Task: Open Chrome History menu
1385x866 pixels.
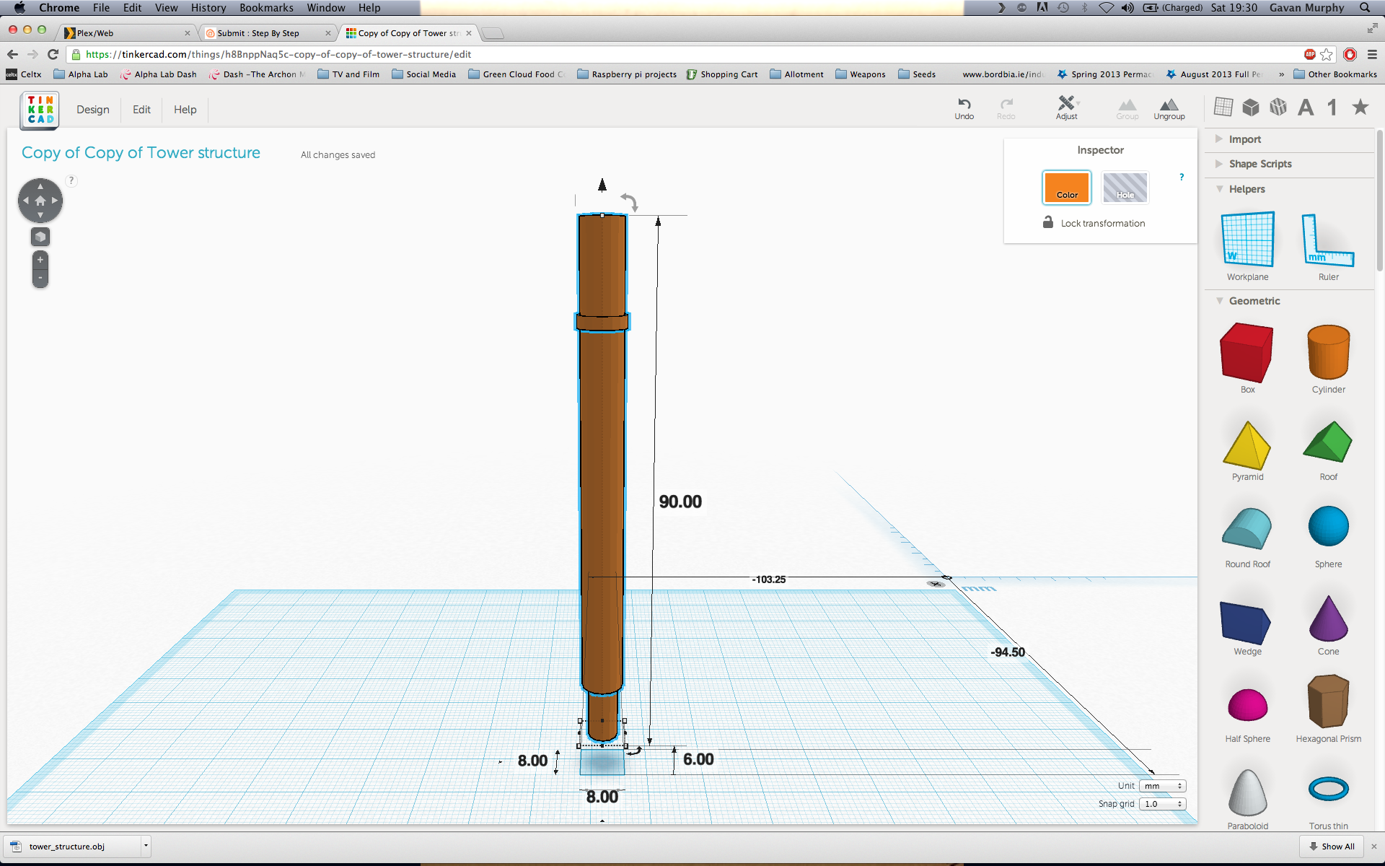Action: click(208, 8)
